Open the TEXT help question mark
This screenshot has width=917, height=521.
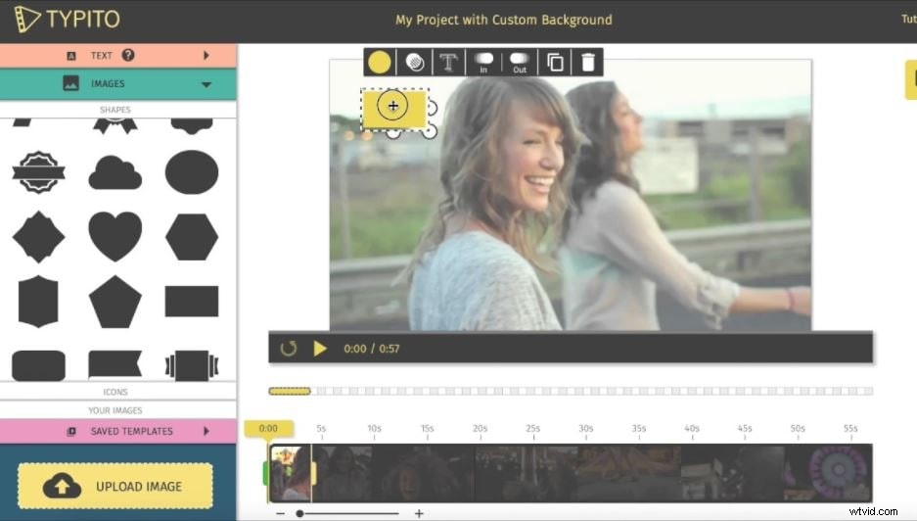pos(128,55)
